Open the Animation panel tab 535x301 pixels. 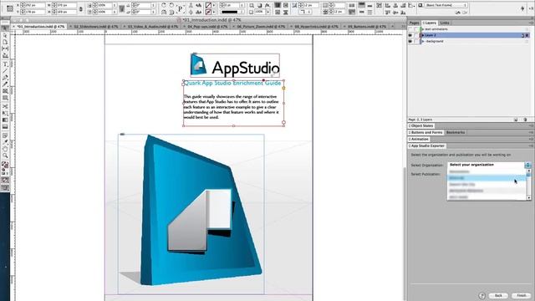(419, 140)
